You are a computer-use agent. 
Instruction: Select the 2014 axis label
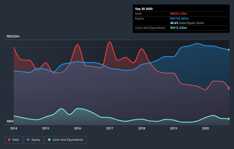point(14,128)
